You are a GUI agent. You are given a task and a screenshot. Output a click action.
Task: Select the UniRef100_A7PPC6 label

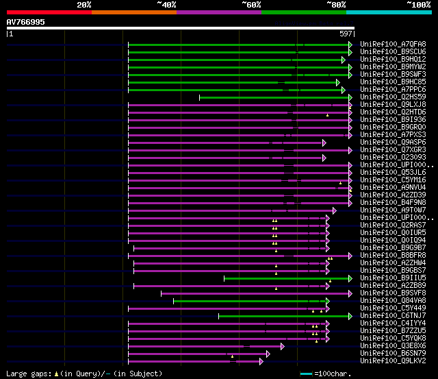[393, 90]
